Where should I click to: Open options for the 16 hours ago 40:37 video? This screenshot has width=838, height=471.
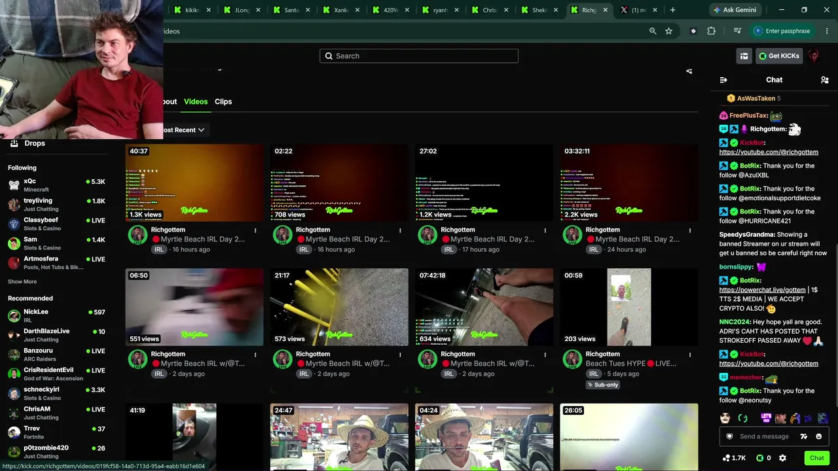tap(255, 230)
